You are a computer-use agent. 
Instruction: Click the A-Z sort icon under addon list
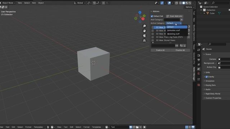coord(181,46)
